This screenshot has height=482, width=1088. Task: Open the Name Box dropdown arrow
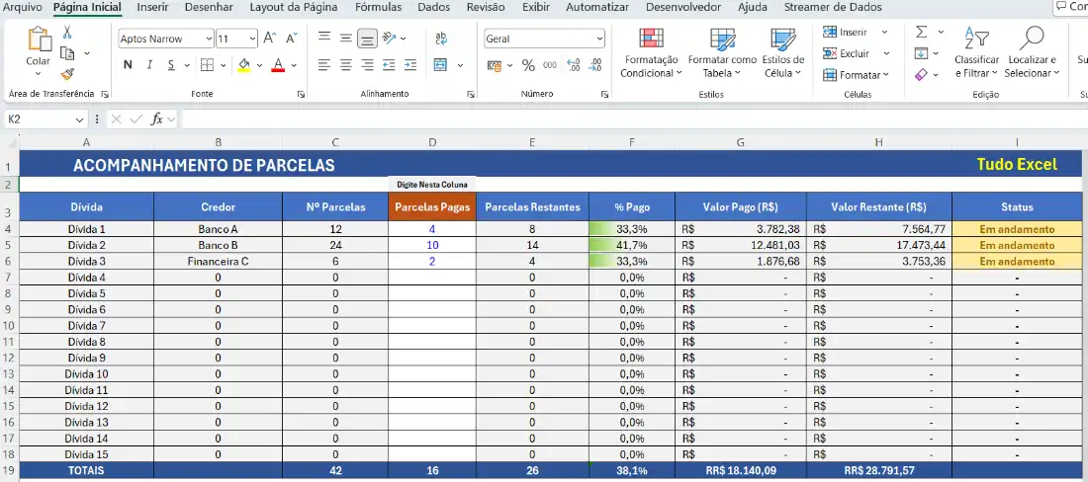pos(80,119)
